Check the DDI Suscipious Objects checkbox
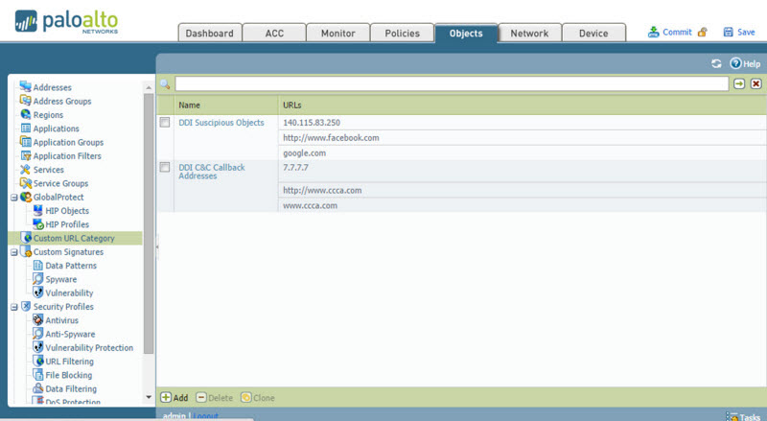 [x=165, y=123]
